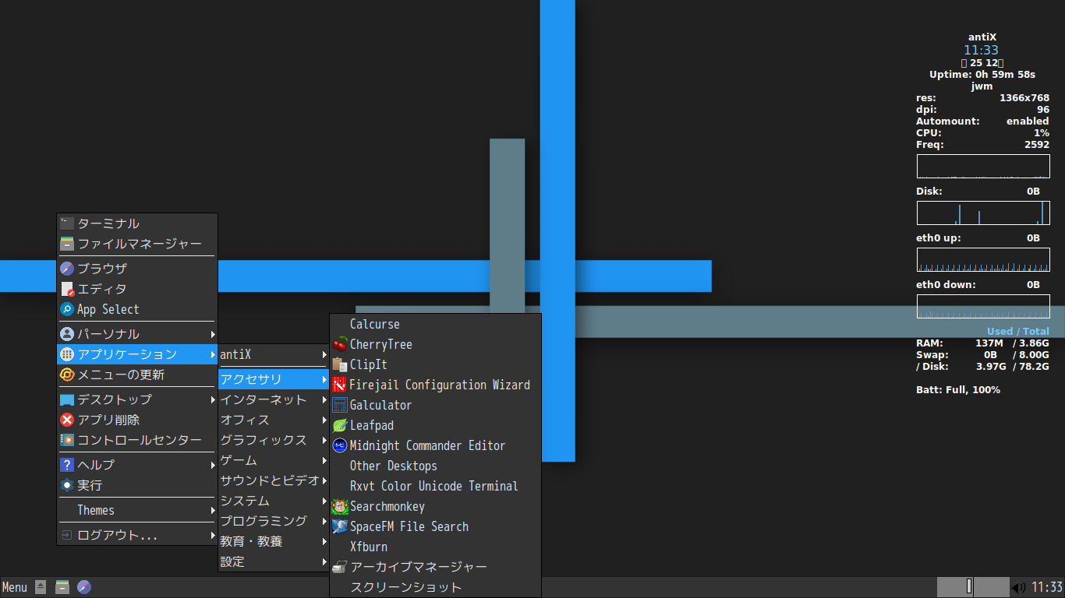Click the アプリケーション globe icon
This screenshot has width=1065, height=598.
[x=67, y=354]
